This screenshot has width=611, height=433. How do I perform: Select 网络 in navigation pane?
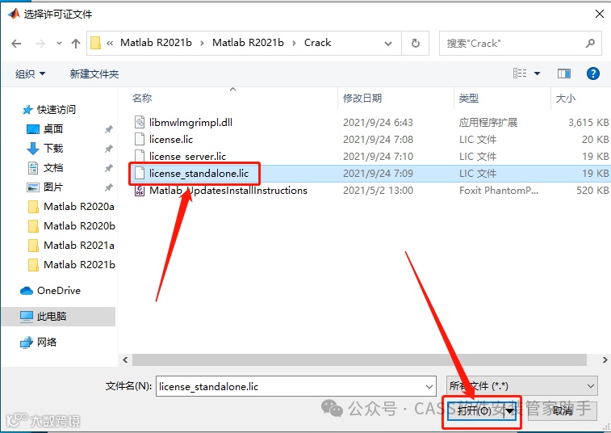click(47, 342)
